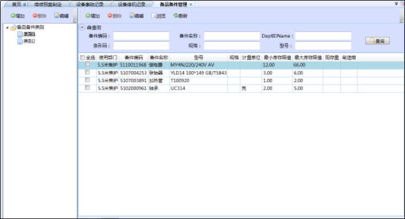Click cell YLD14 100*149 GB/T5843
Viewport: 405px width, 219px height.
pyautogui.click(x=198, y=73)
